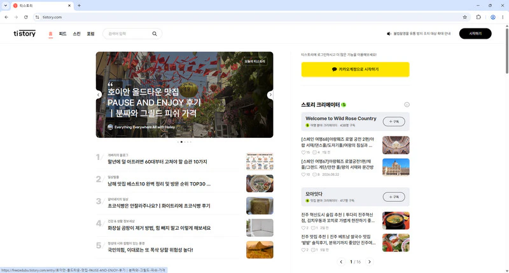This screenshot has height=273, width=509.
Task: Click 카카오계정으로 시작하기 yellow button
Action: [x=355, y=69]
